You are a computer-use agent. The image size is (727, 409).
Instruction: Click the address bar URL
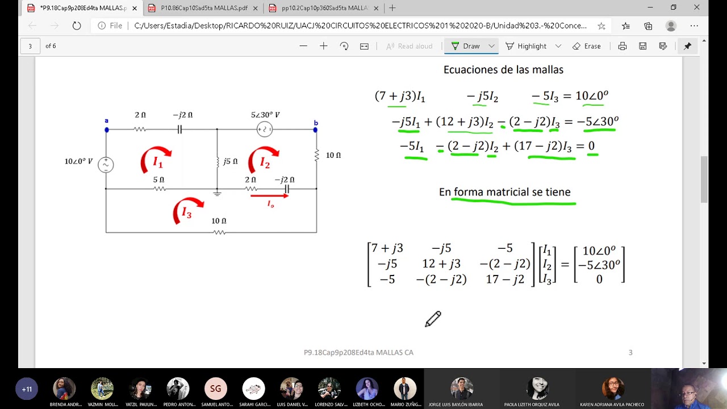[361, 26]
